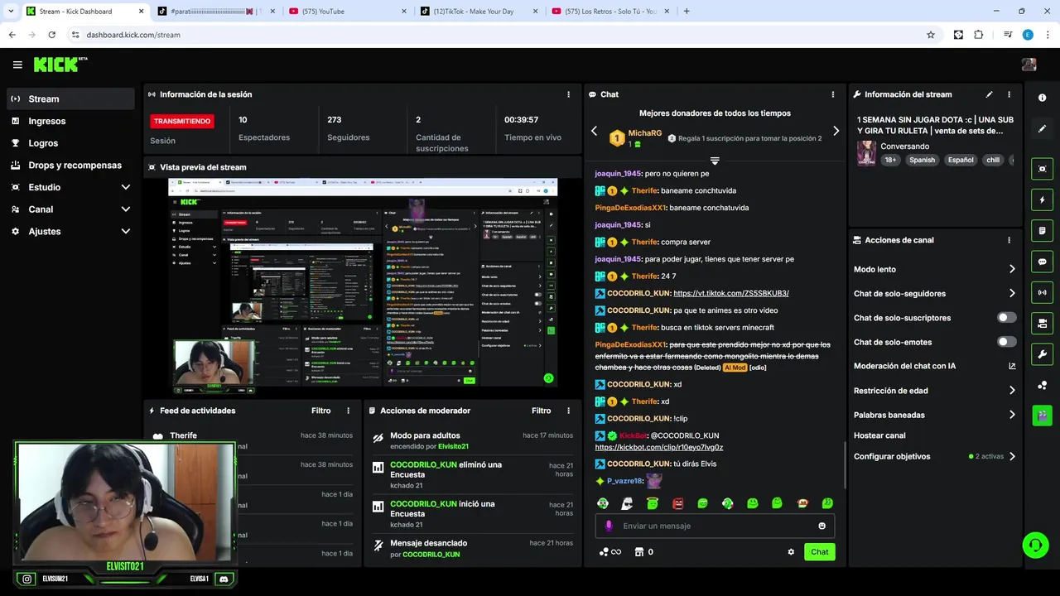Send message with green Chat button
This screenshot has height=596, width=1060.
[x=819, y=552]
